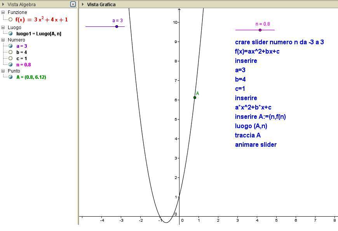Toggle visibility of luogo1

10,34
